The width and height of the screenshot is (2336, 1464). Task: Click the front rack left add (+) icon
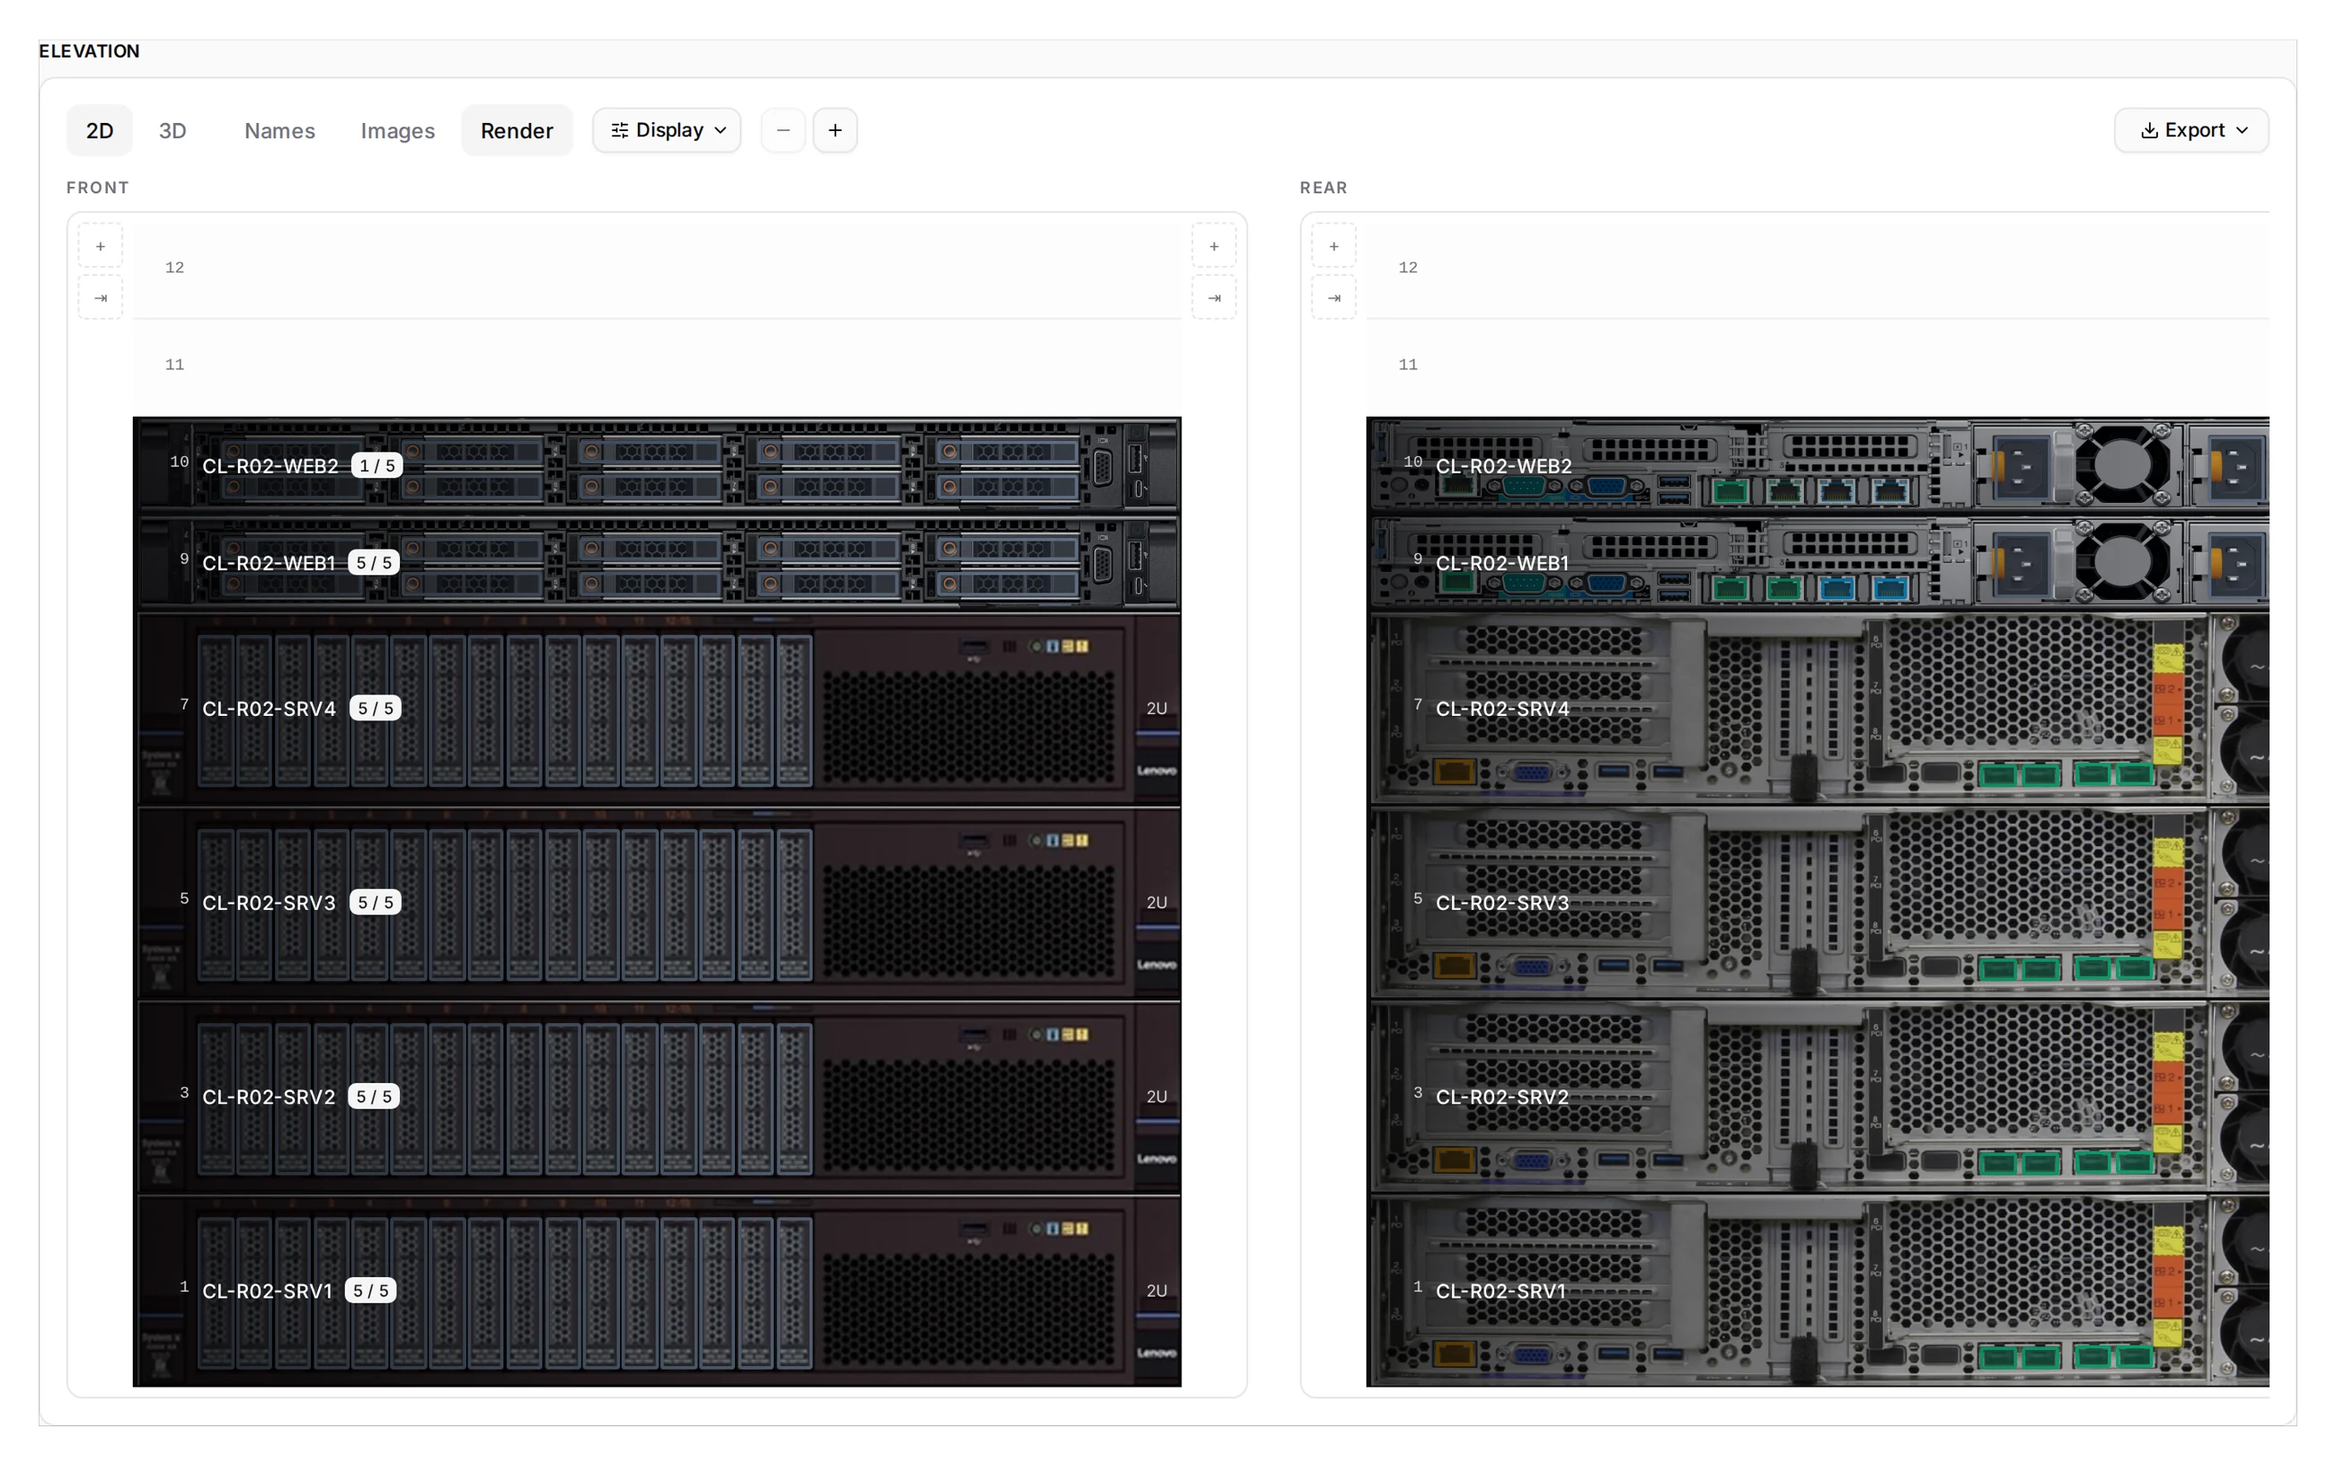pyautogui.click(x=101, y=247)
